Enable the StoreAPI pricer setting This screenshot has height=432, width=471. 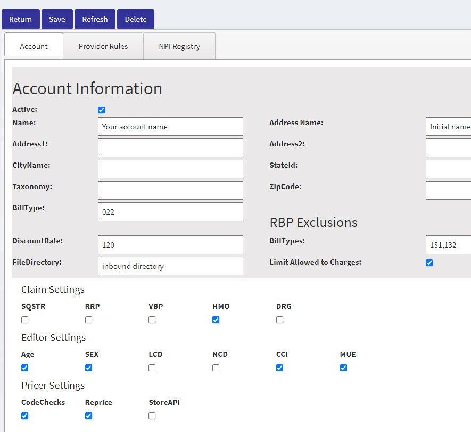point(152,416)
